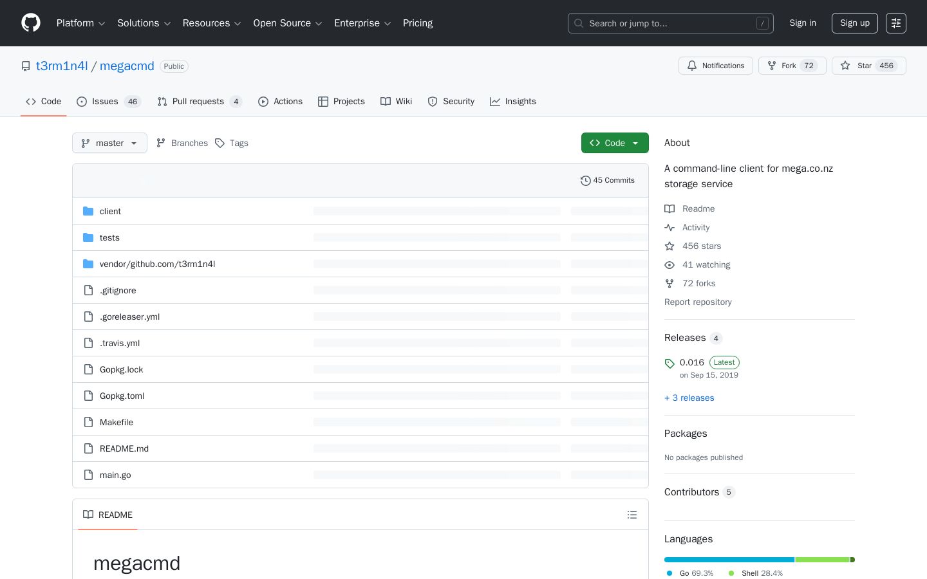
Task: Click the GitHub logo icon
Action: pyautogui.click(x=31, y=23)
